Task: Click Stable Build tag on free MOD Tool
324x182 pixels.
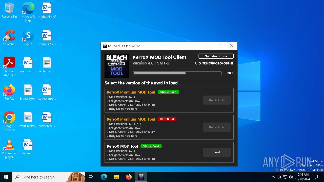Action: click(151, 146)
